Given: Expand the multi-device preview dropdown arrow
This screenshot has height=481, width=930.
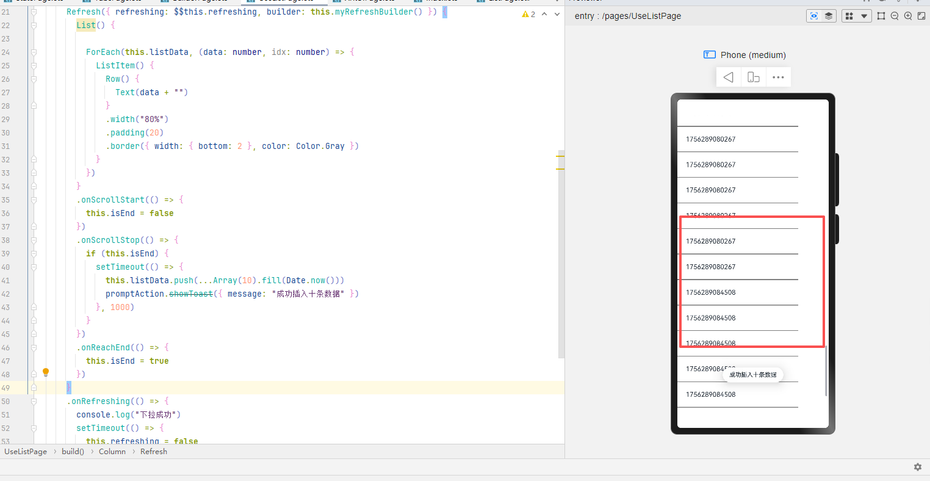Looking at the screenshot, I should [x=864, y=16].
